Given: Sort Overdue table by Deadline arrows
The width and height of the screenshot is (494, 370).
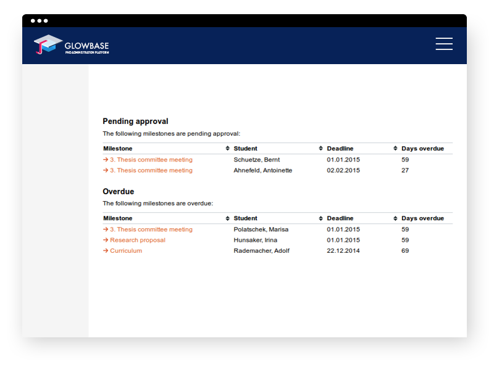Looking at the screenshot, I should click(395, 218).
